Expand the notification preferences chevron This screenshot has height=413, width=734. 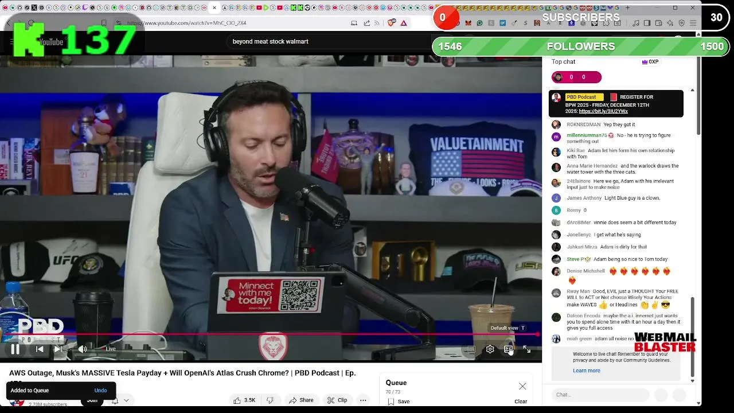tap(126, 400)
